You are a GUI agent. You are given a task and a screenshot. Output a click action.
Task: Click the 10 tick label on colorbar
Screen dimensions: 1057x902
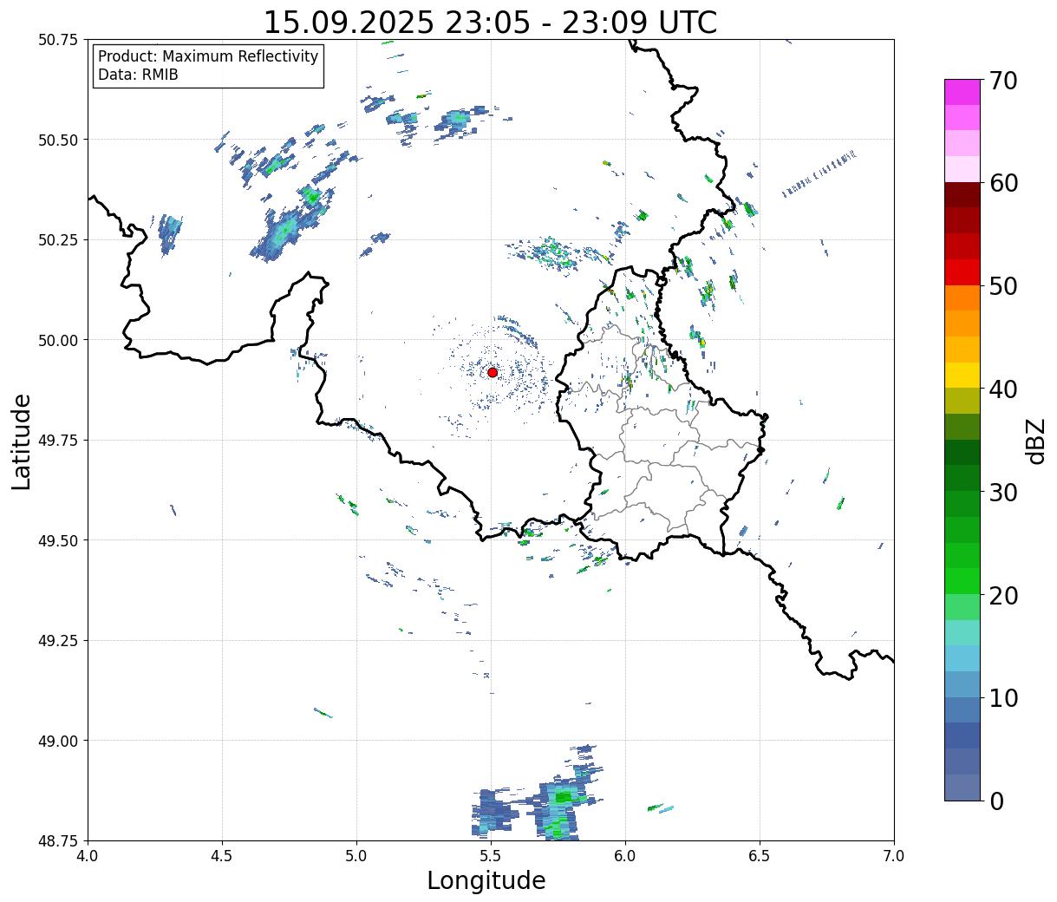click(1003, 697)
